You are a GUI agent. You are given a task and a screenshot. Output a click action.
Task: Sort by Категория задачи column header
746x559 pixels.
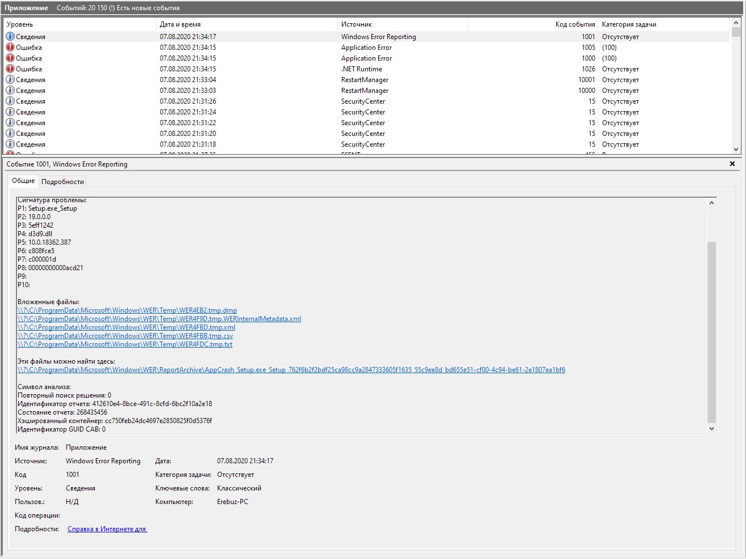664,24
